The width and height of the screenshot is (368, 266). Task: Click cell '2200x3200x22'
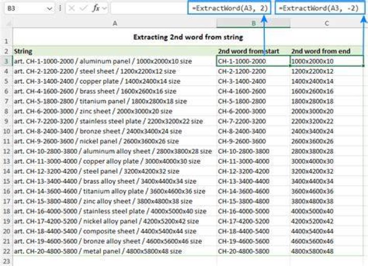click(327, 122)
